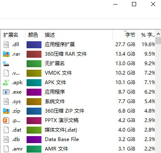Click the 4.2 GiB size value
161x153 pixels.
127,120
